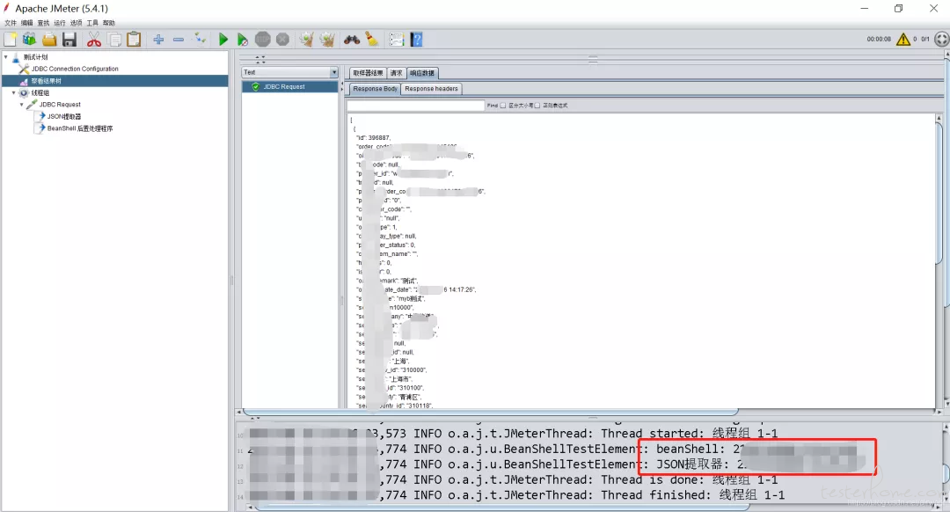The width and height of the screenshot is (950, 512).
Task: Open the Text renderer dropdown
Action: click(289, 72)
